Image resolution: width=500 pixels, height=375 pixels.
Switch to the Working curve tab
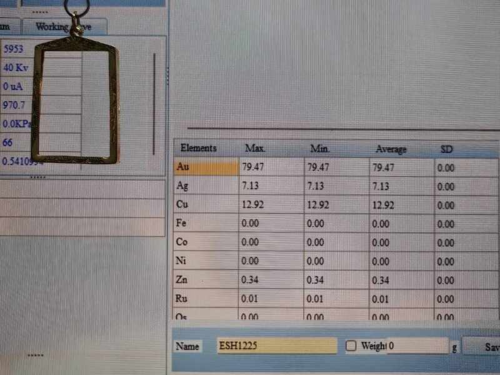coord(64,27)
